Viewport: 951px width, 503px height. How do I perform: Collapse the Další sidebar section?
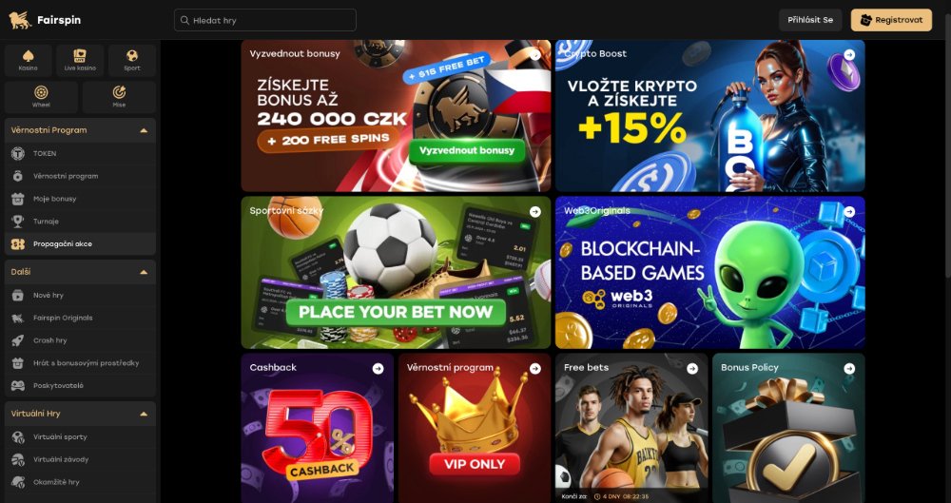tap(144, 273)
